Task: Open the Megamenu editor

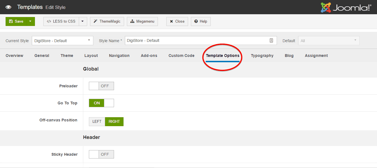Action: click(x=142, y=21)
